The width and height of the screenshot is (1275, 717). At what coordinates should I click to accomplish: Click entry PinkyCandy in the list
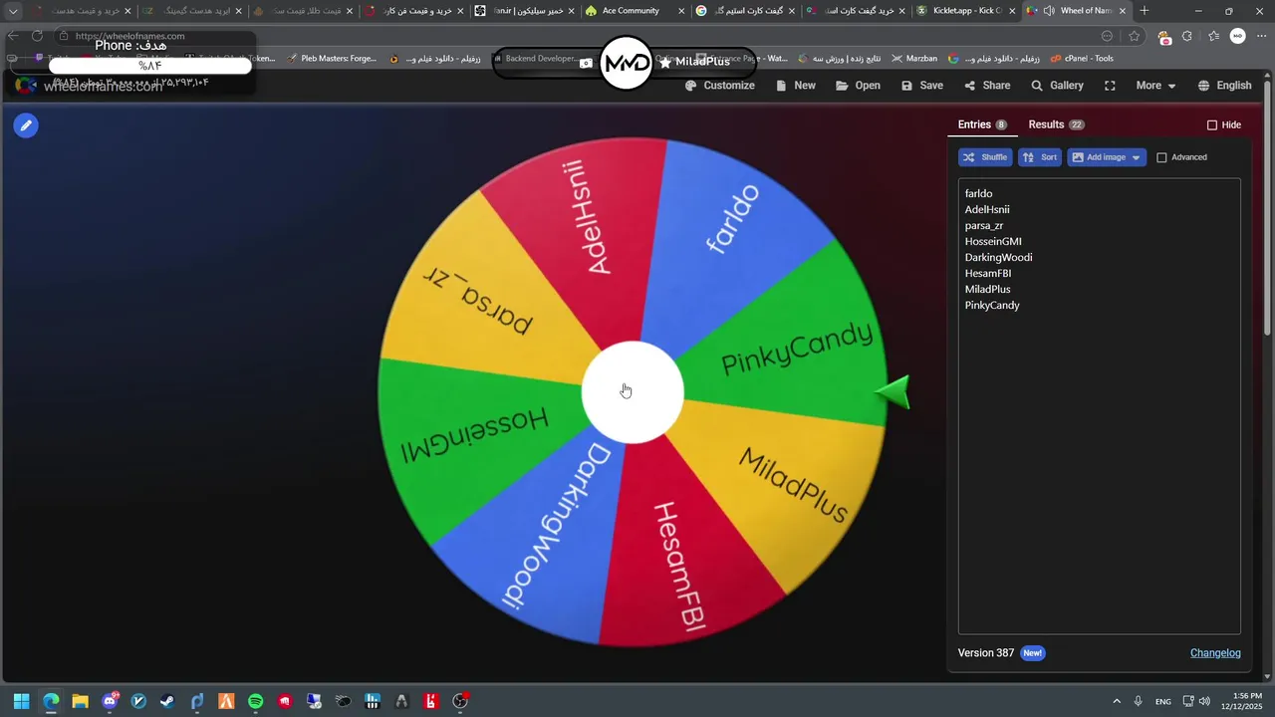[992, 305]
